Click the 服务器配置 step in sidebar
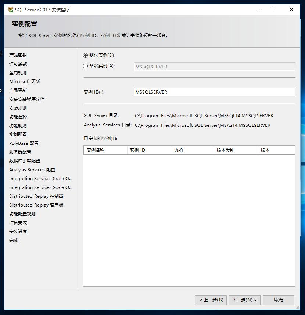The image size is (305, 315). pos(20,152)
